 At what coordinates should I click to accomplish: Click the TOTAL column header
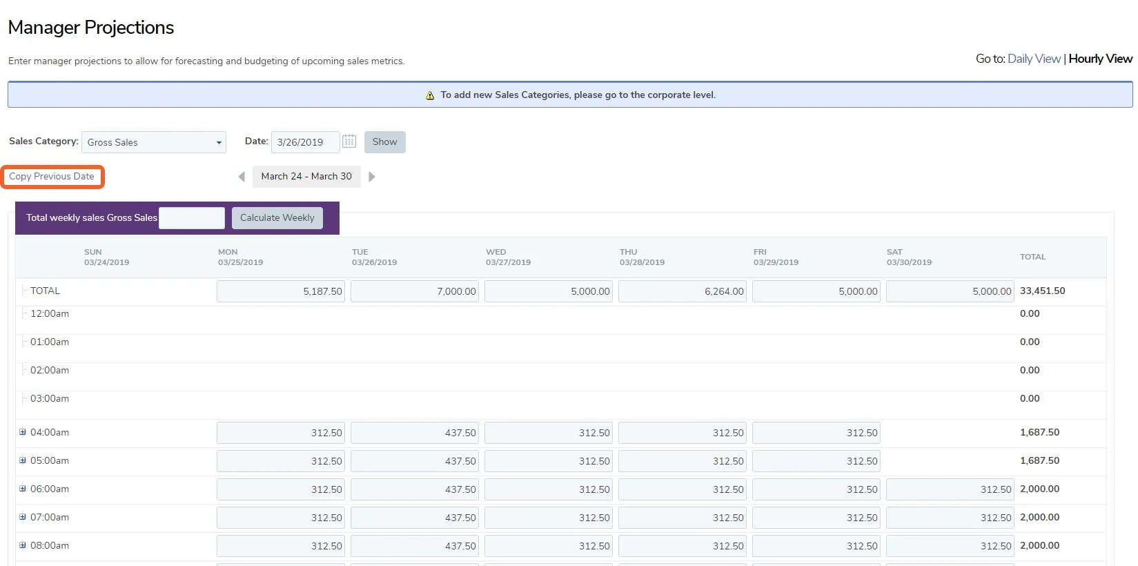[1033, 257]
